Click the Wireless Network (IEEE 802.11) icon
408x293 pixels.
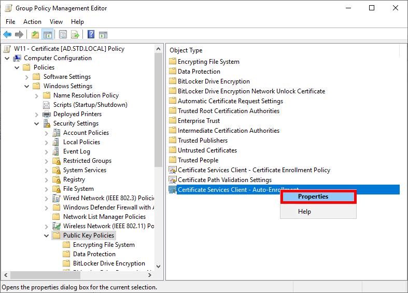(57, 226)
